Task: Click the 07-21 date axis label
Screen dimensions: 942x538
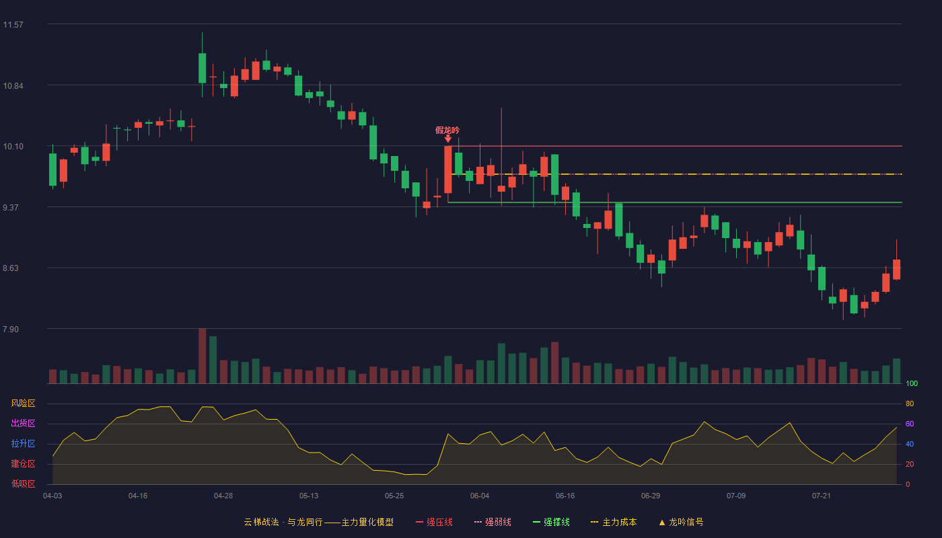Action: pyautogui.click(x=822, y=496)
